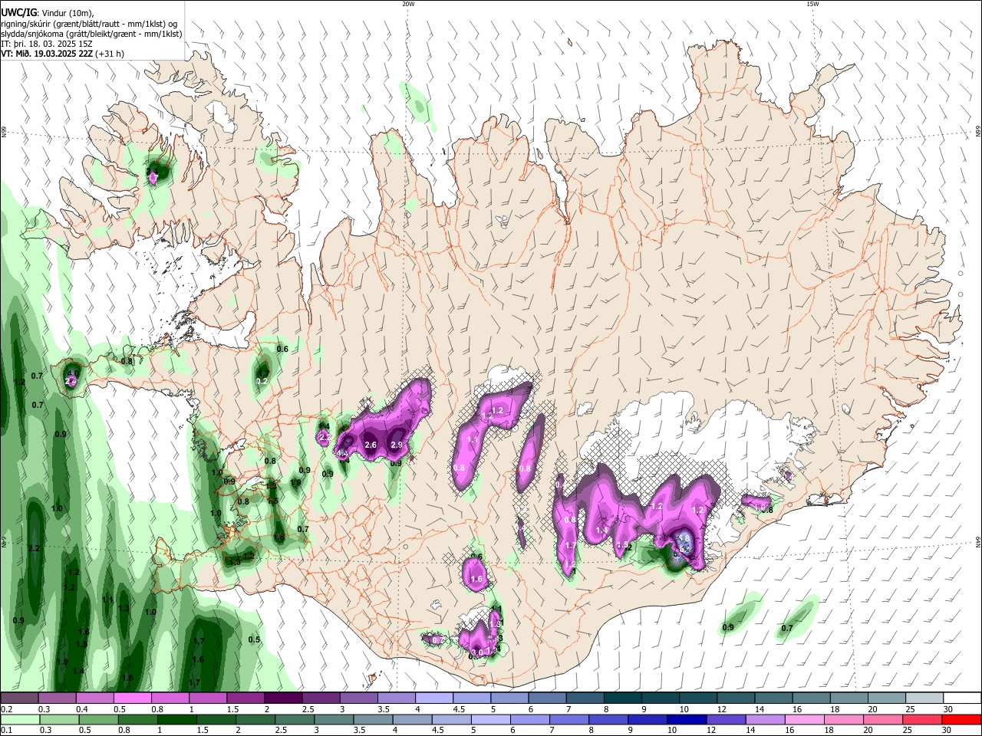Viewport: 982px width, 736px height.
Task: Click the 15W longitude label
Action: 812,4
